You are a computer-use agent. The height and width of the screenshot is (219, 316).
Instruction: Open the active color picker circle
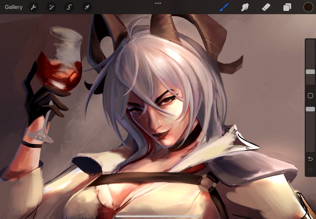pyautogui.click(x=308, y=7)
